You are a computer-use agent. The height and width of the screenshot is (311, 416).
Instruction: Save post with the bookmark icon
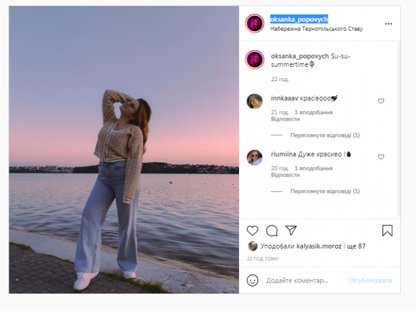387,230
